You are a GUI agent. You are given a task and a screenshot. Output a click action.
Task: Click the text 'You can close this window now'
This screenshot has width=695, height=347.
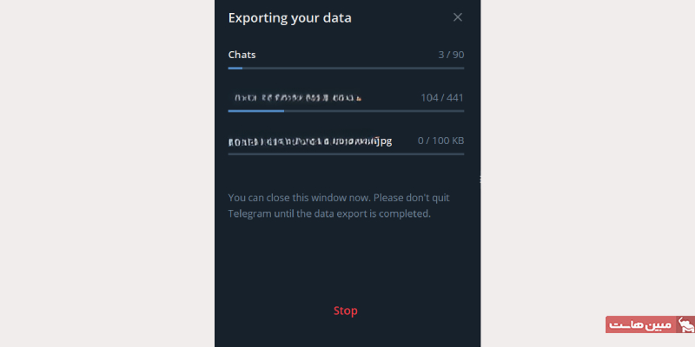click(299, 198)
